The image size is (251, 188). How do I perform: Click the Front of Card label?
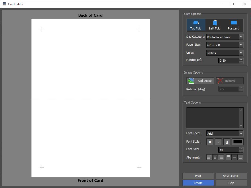pyautogui.click(x=90, y=181)
